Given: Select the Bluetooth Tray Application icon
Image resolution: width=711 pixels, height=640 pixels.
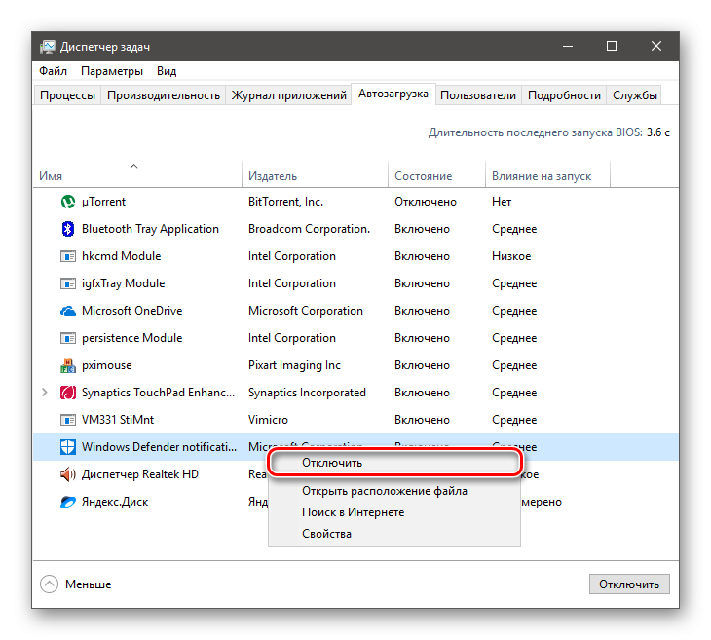Looking at the screenshot, I should pyautogui.click(x=68, y=229).
